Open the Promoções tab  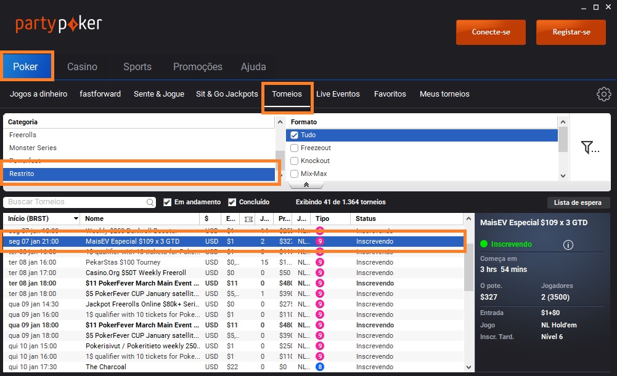click(x=197, y=67)
